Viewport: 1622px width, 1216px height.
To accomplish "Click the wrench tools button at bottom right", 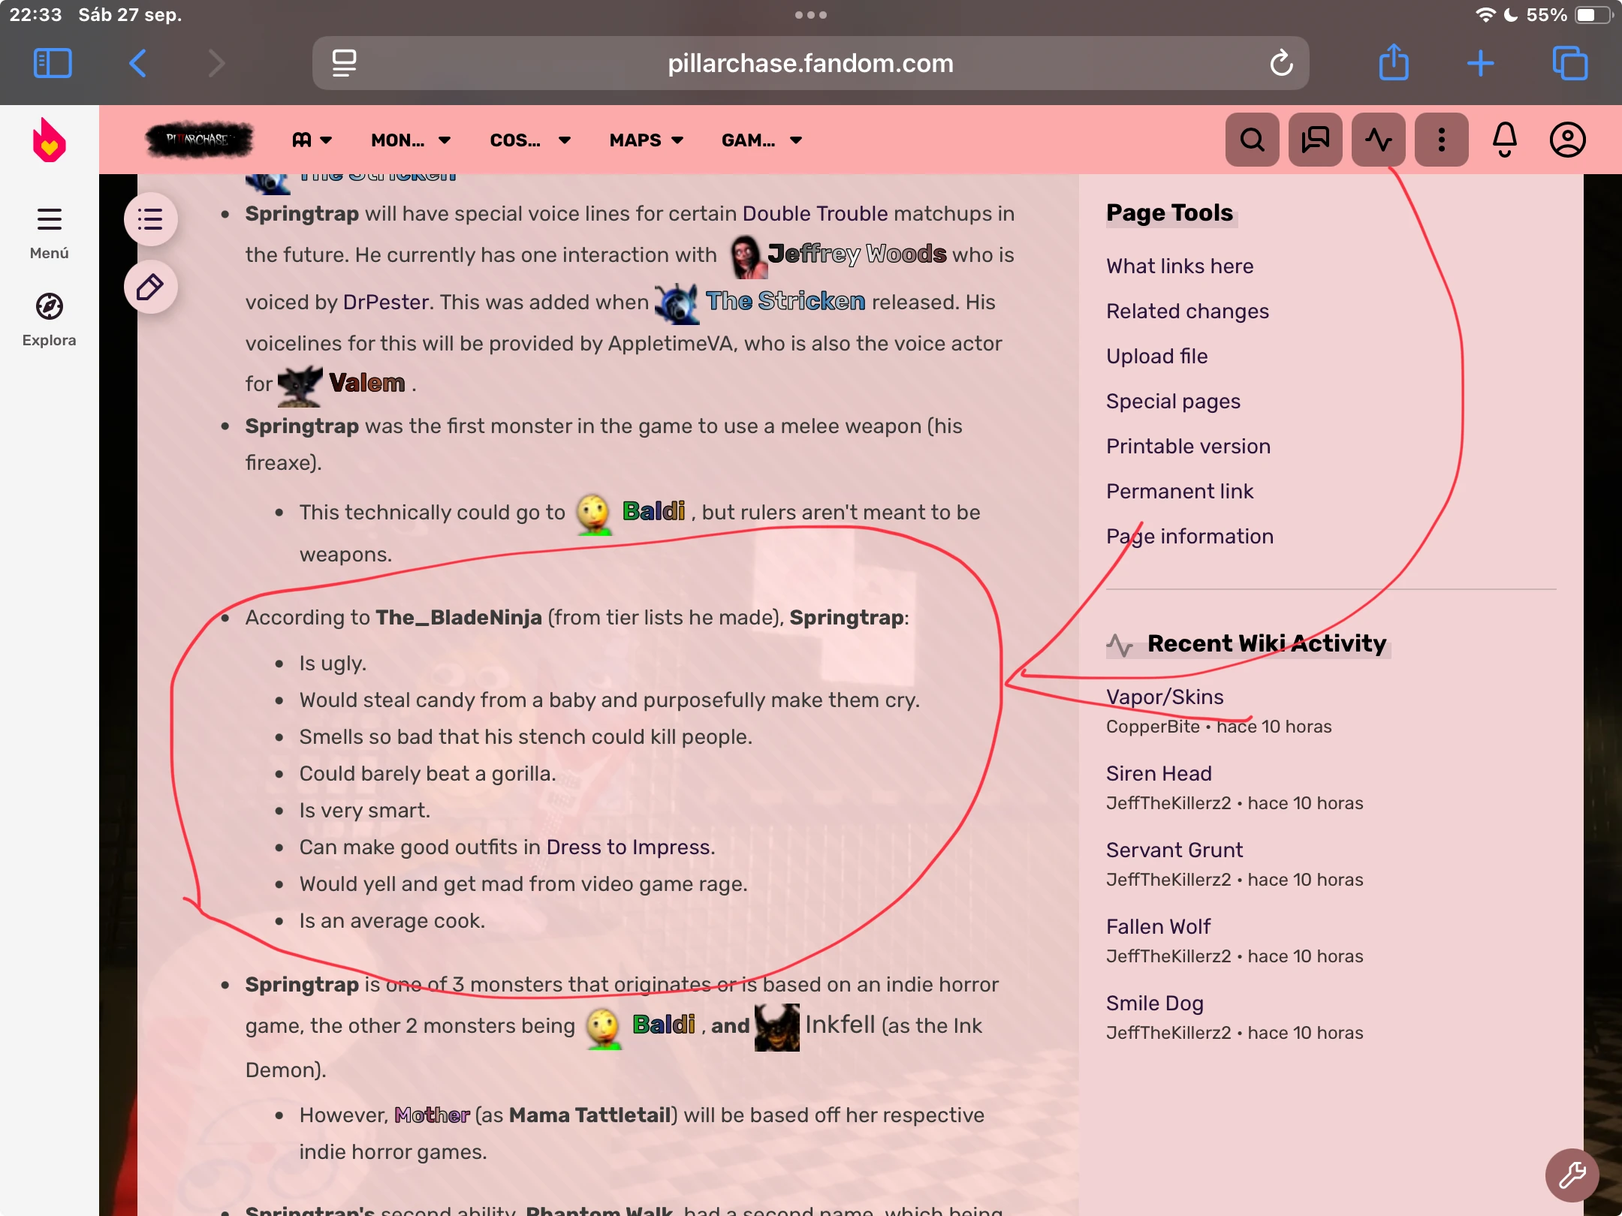I will click(x=1572, y=1175).
